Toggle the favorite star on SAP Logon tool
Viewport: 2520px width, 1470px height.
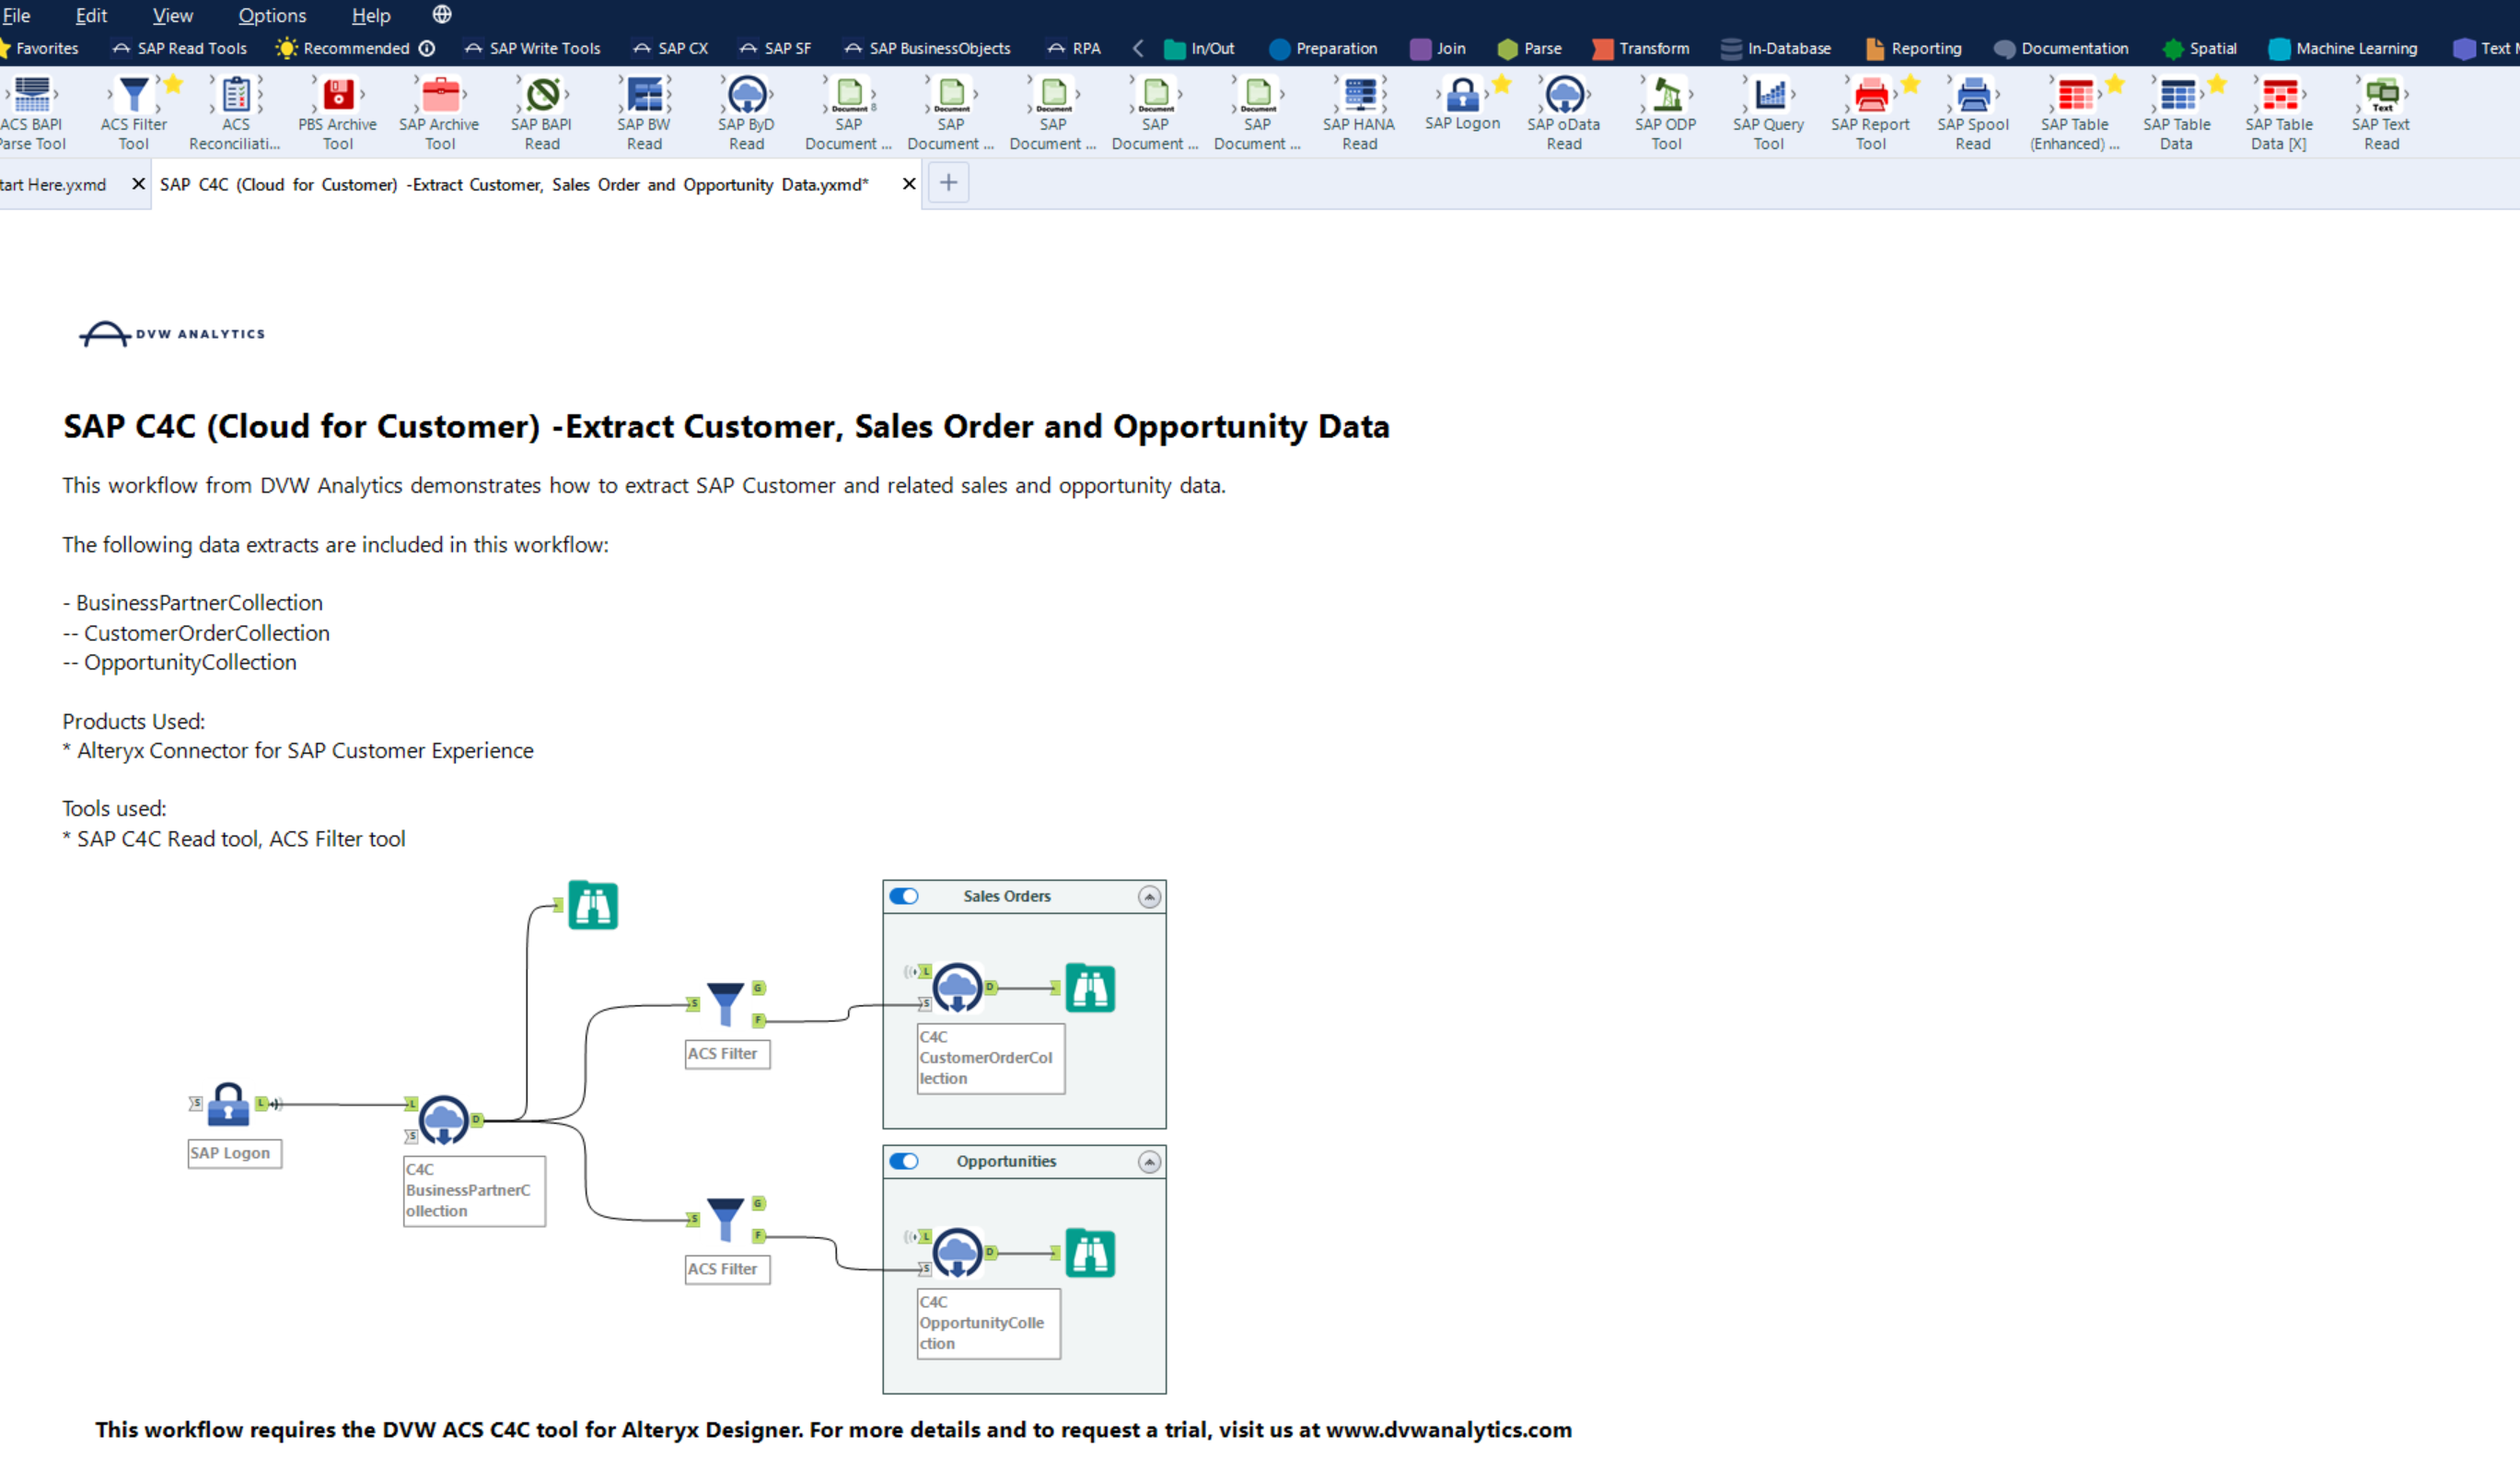click(x=1500, y=84)
